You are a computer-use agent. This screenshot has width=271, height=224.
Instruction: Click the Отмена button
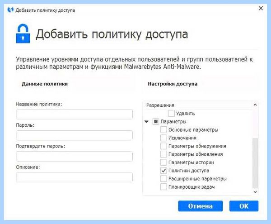[x=200, y=206]
